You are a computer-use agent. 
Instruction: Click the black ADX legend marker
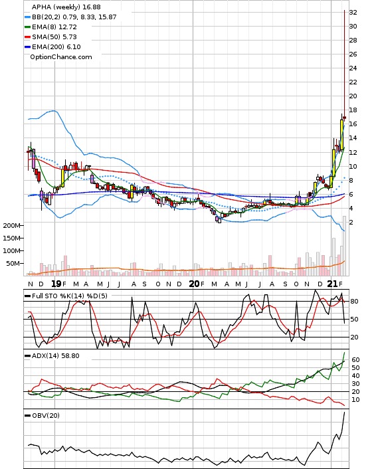click(27, 356)
